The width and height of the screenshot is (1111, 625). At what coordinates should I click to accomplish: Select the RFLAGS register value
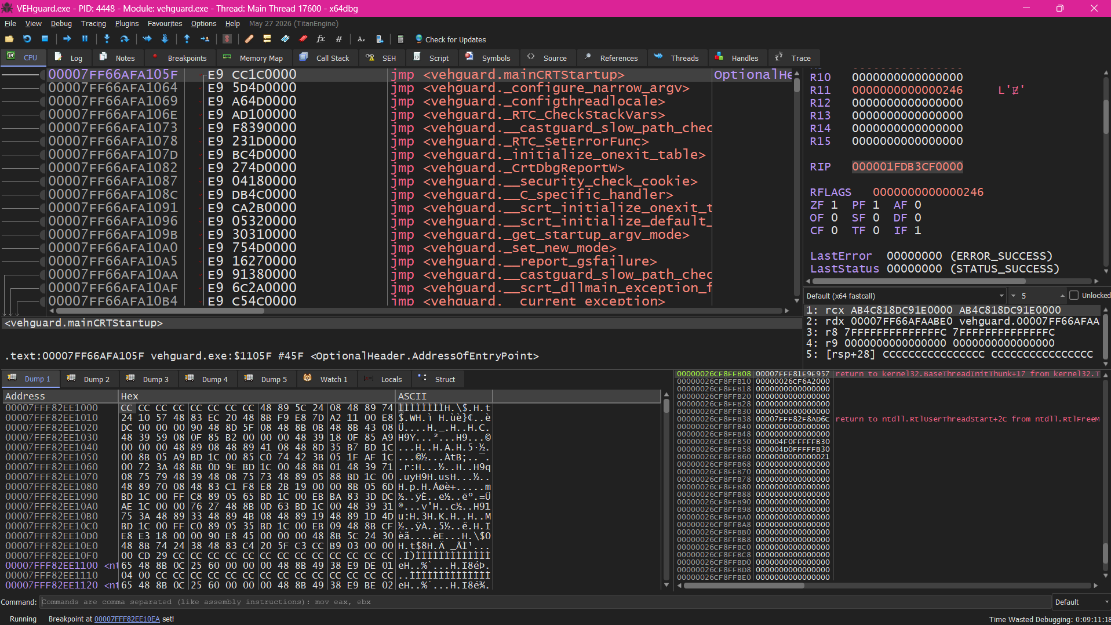928,192
